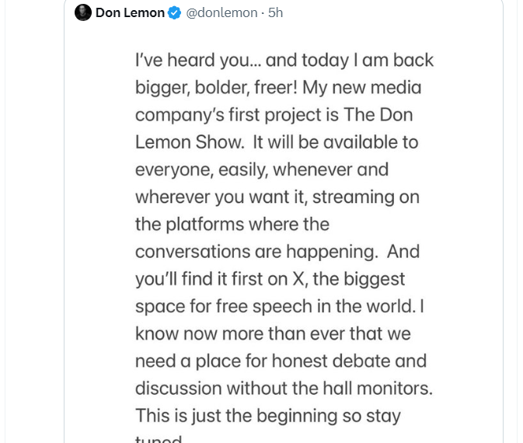Click the line "discussion without the hall monitors."
Viewport: 523px width, 443px height.
point(284,389)
